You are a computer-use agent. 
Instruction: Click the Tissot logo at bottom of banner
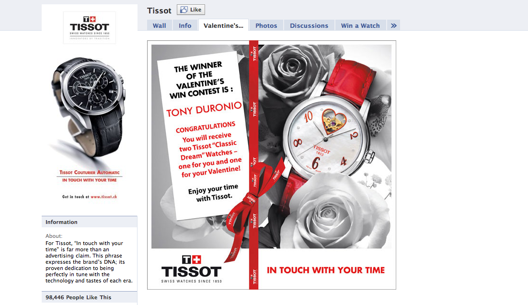pyautogui.click(x=191, y=269)
